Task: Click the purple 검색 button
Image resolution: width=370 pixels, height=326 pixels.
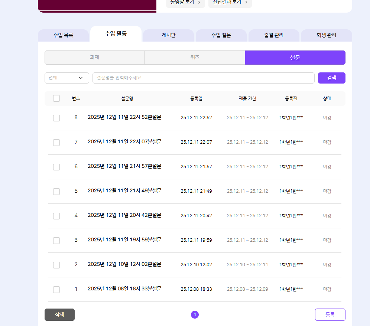Action: pos(331,78)
